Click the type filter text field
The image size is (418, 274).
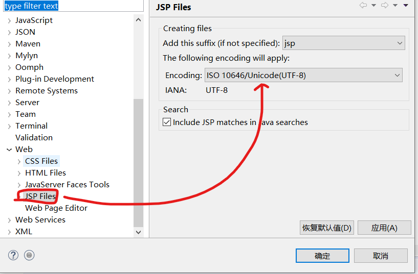pyautogui.click(x=73, y=6)
